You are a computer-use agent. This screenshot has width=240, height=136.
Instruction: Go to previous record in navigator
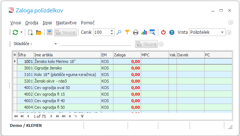pos(28,116)
